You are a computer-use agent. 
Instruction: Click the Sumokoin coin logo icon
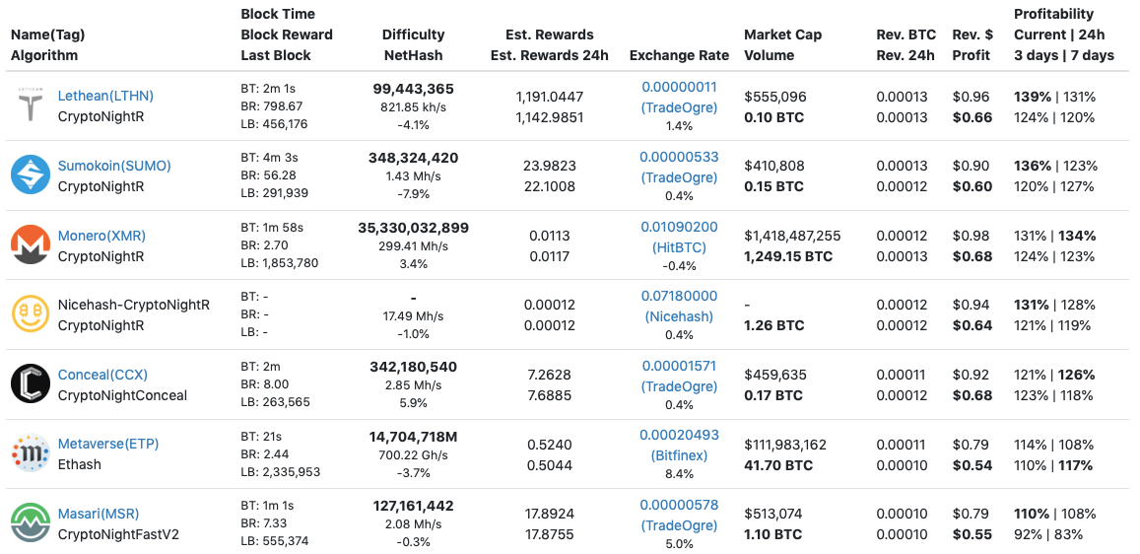31,175
